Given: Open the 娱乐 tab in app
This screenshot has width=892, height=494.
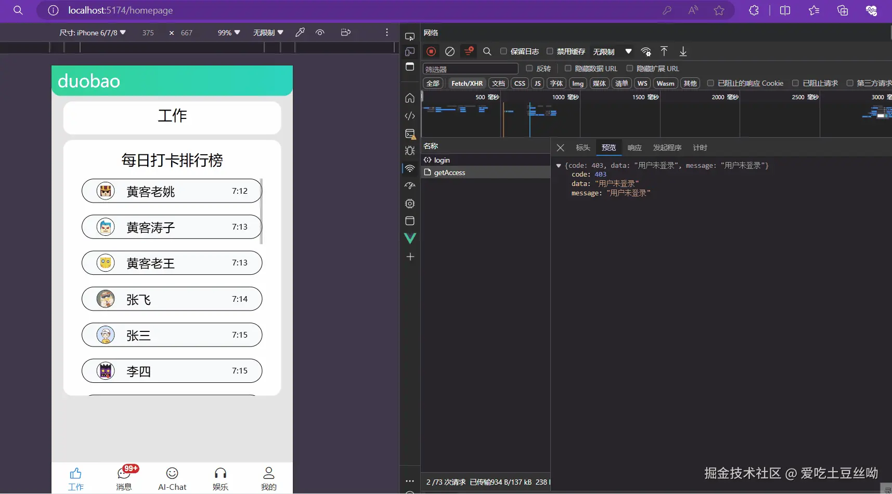Looking at the screenshot, I should pos(221,478).
